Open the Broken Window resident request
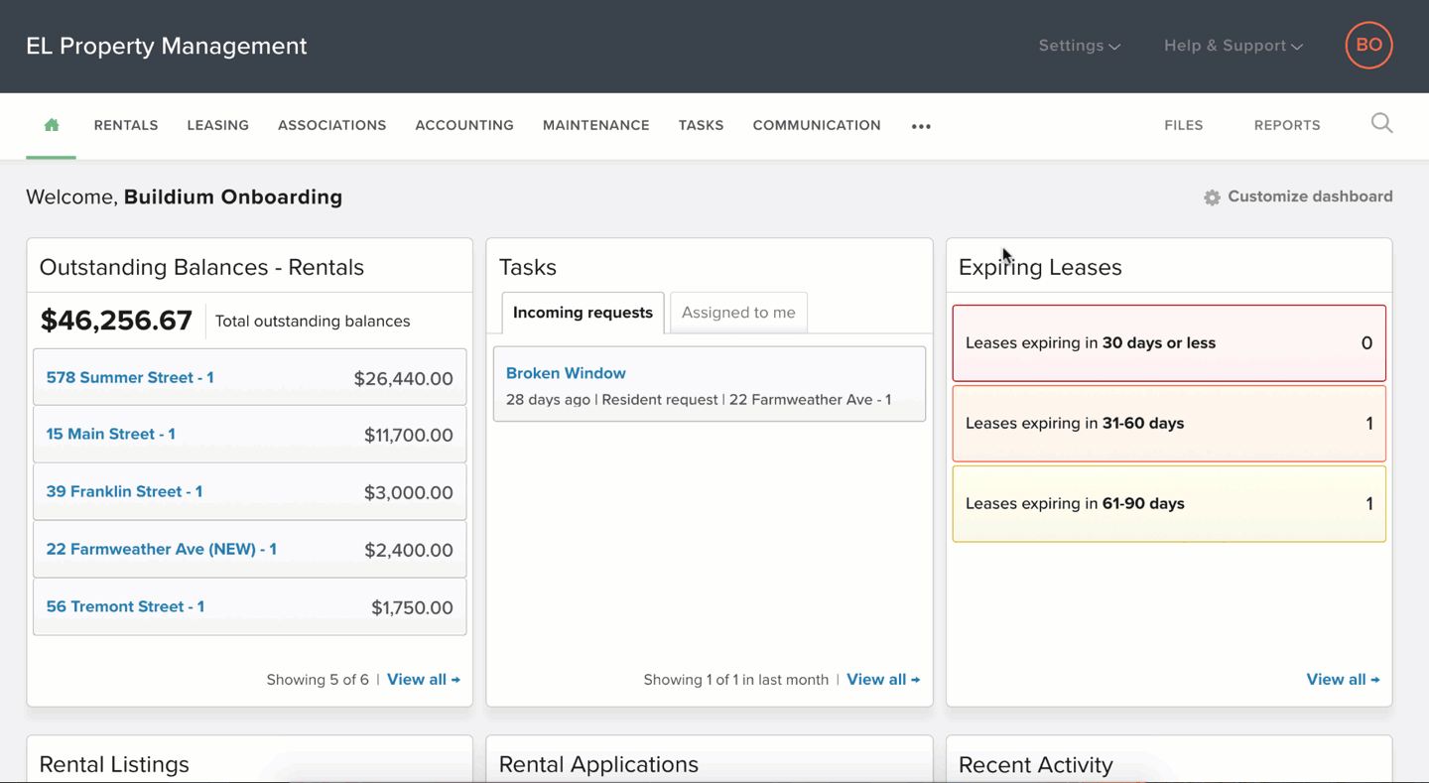The height and width of the screenshot is (783, 1429). coord(566,372)
